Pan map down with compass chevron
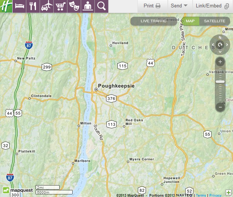Image resolution: width=233 pixels, height=197 pixels. [x=220, y=52]
